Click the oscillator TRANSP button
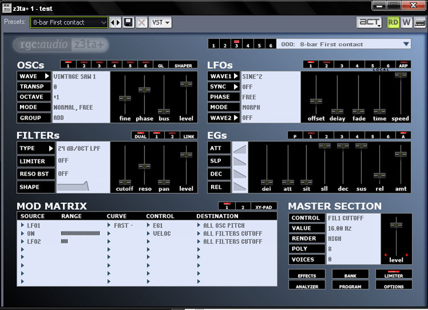This screenshot has height=310, width=428. pos(34,87)
